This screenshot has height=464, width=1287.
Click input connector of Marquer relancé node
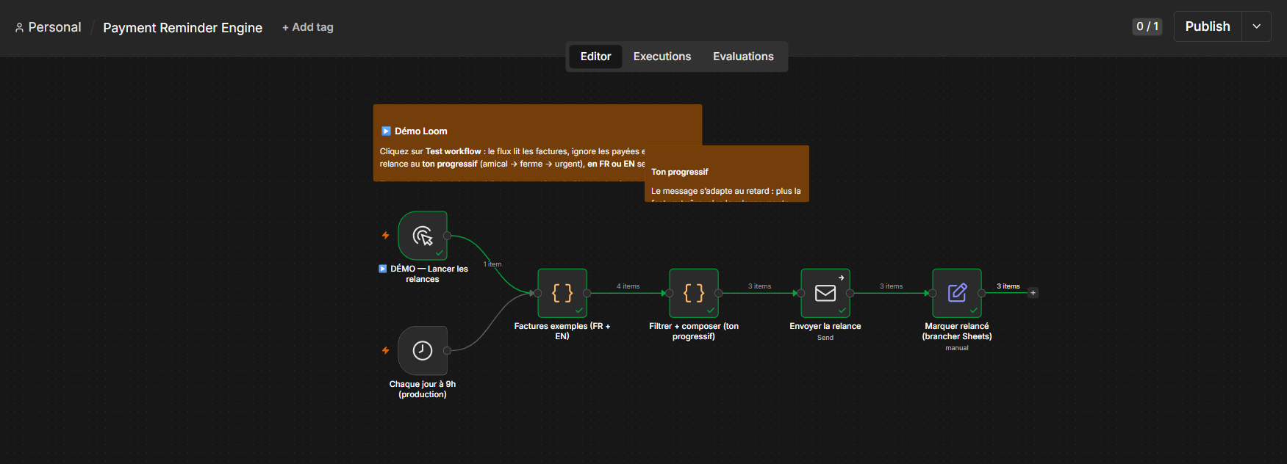[x=933, y=293]
